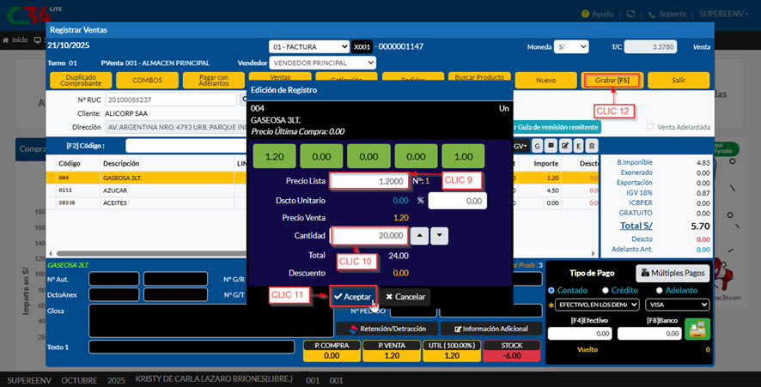Click the E icon button in grid toolbar
Image resolution: width=761 pixels, height=387 pixels.
pyautogui.click(x=578, y=146)
